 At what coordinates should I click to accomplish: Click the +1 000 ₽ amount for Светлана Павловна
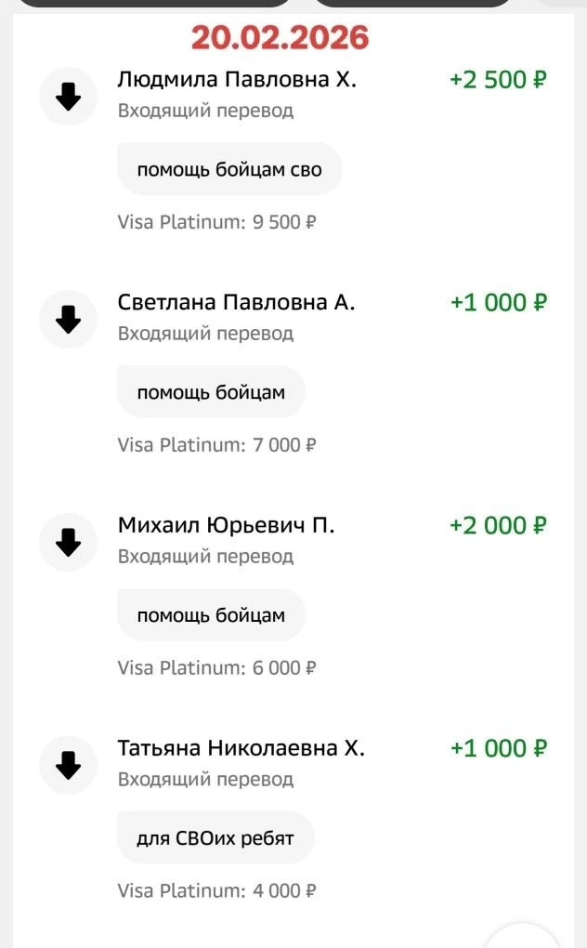click(498, 303)
